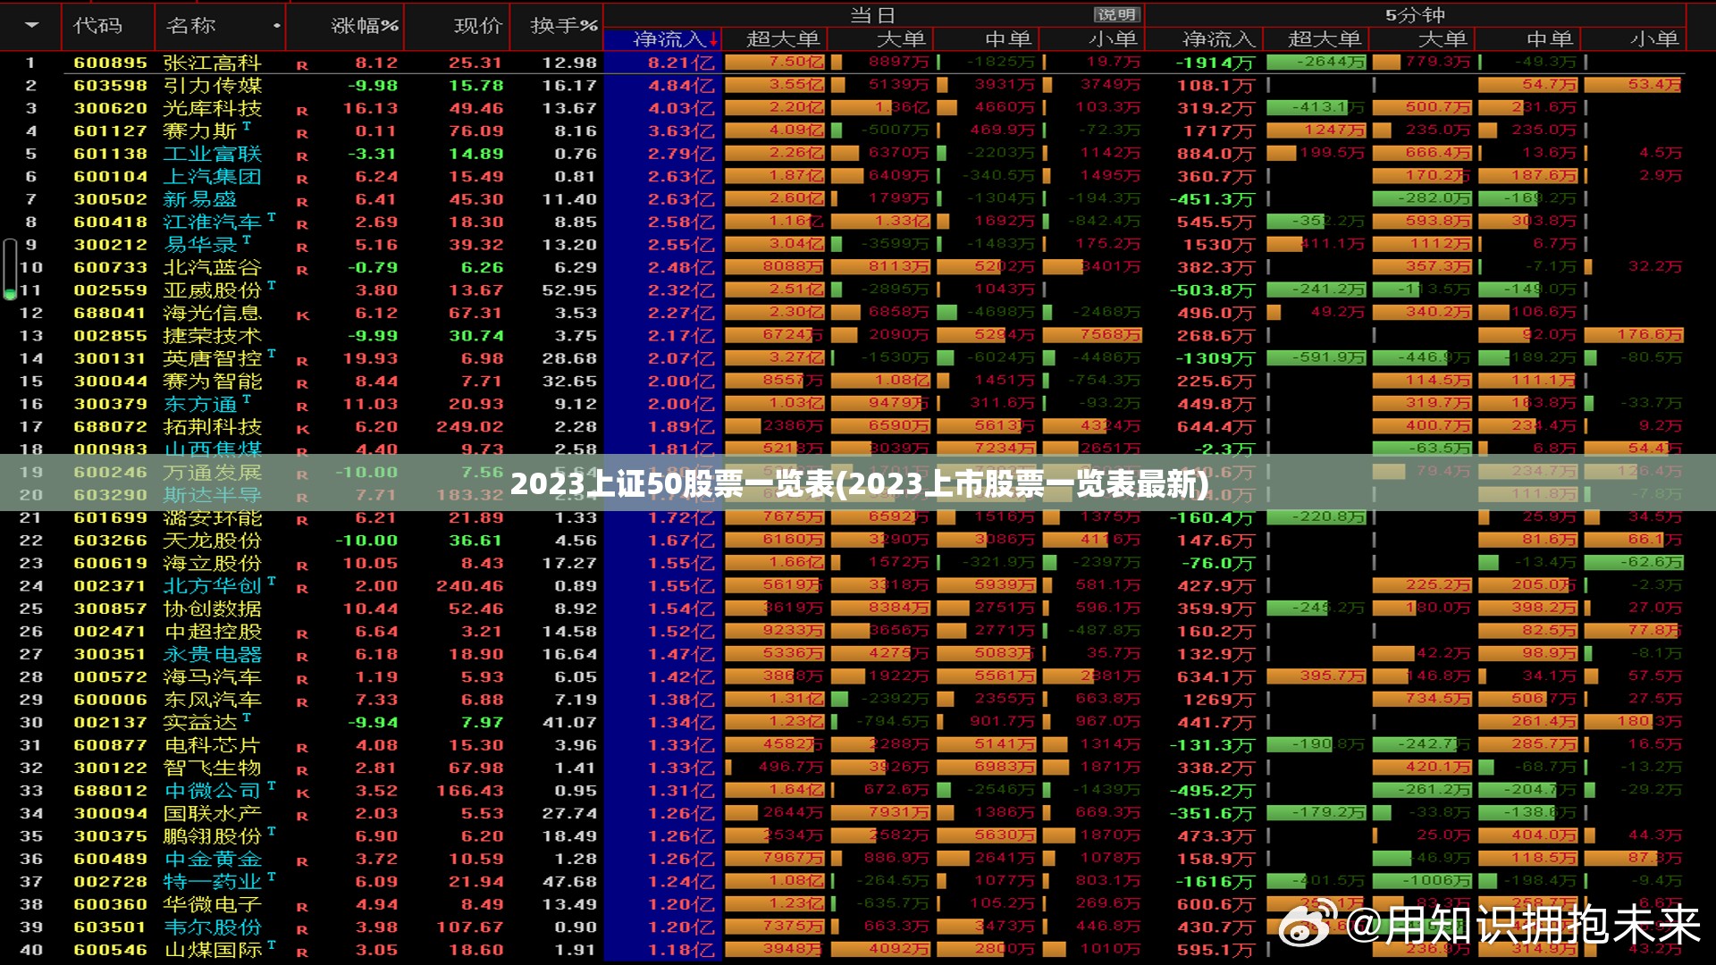Click the K marker beside 海光信息
The image size is (1716, 965).
[x=302, y=315]
